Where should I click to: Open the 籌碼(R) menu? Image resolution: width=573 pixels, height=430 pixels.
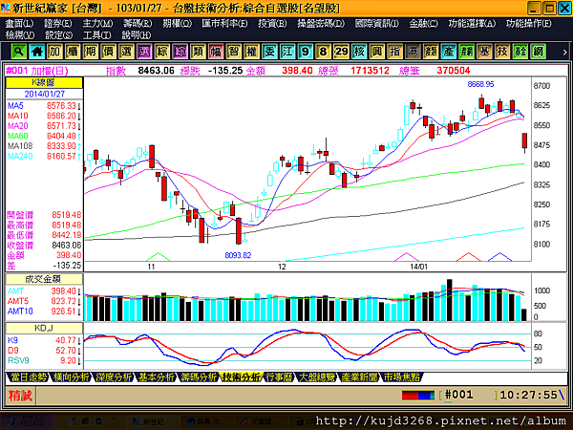pos(138,23)
